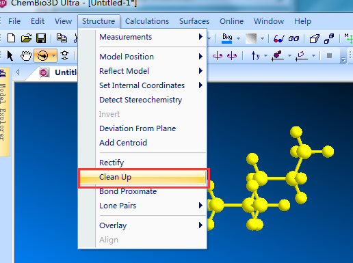Viewport: 353px width, 263px height.
Task: Click the gray Stop square icon
Action: [329, 55]
